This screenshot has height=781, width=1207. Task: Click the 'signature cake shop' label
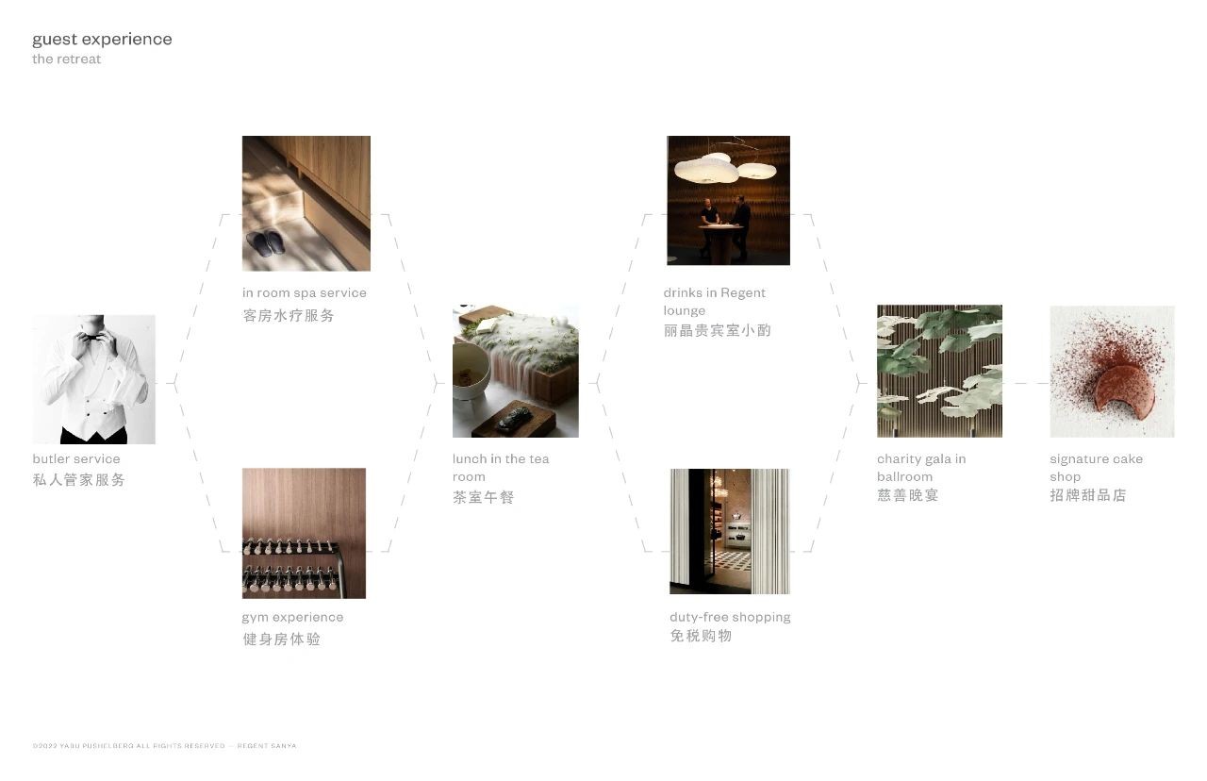pos(1096,468)
